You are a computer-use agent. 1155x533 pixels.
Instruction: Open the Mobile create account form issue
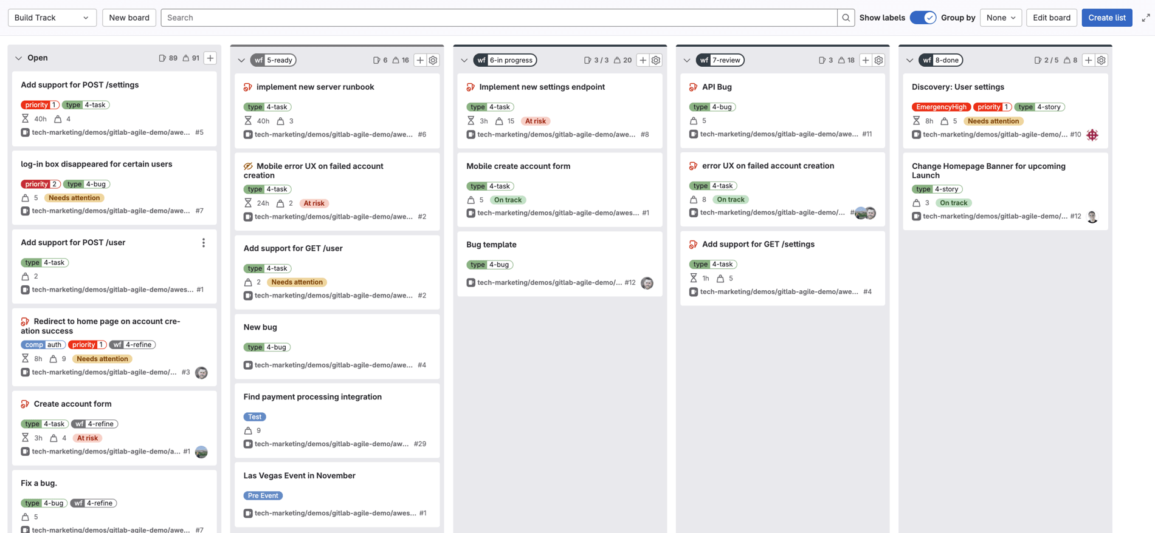[518, 166]
